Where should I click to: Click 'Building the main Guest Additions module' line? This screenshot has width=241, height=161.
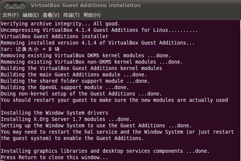[x=74, y=75]
